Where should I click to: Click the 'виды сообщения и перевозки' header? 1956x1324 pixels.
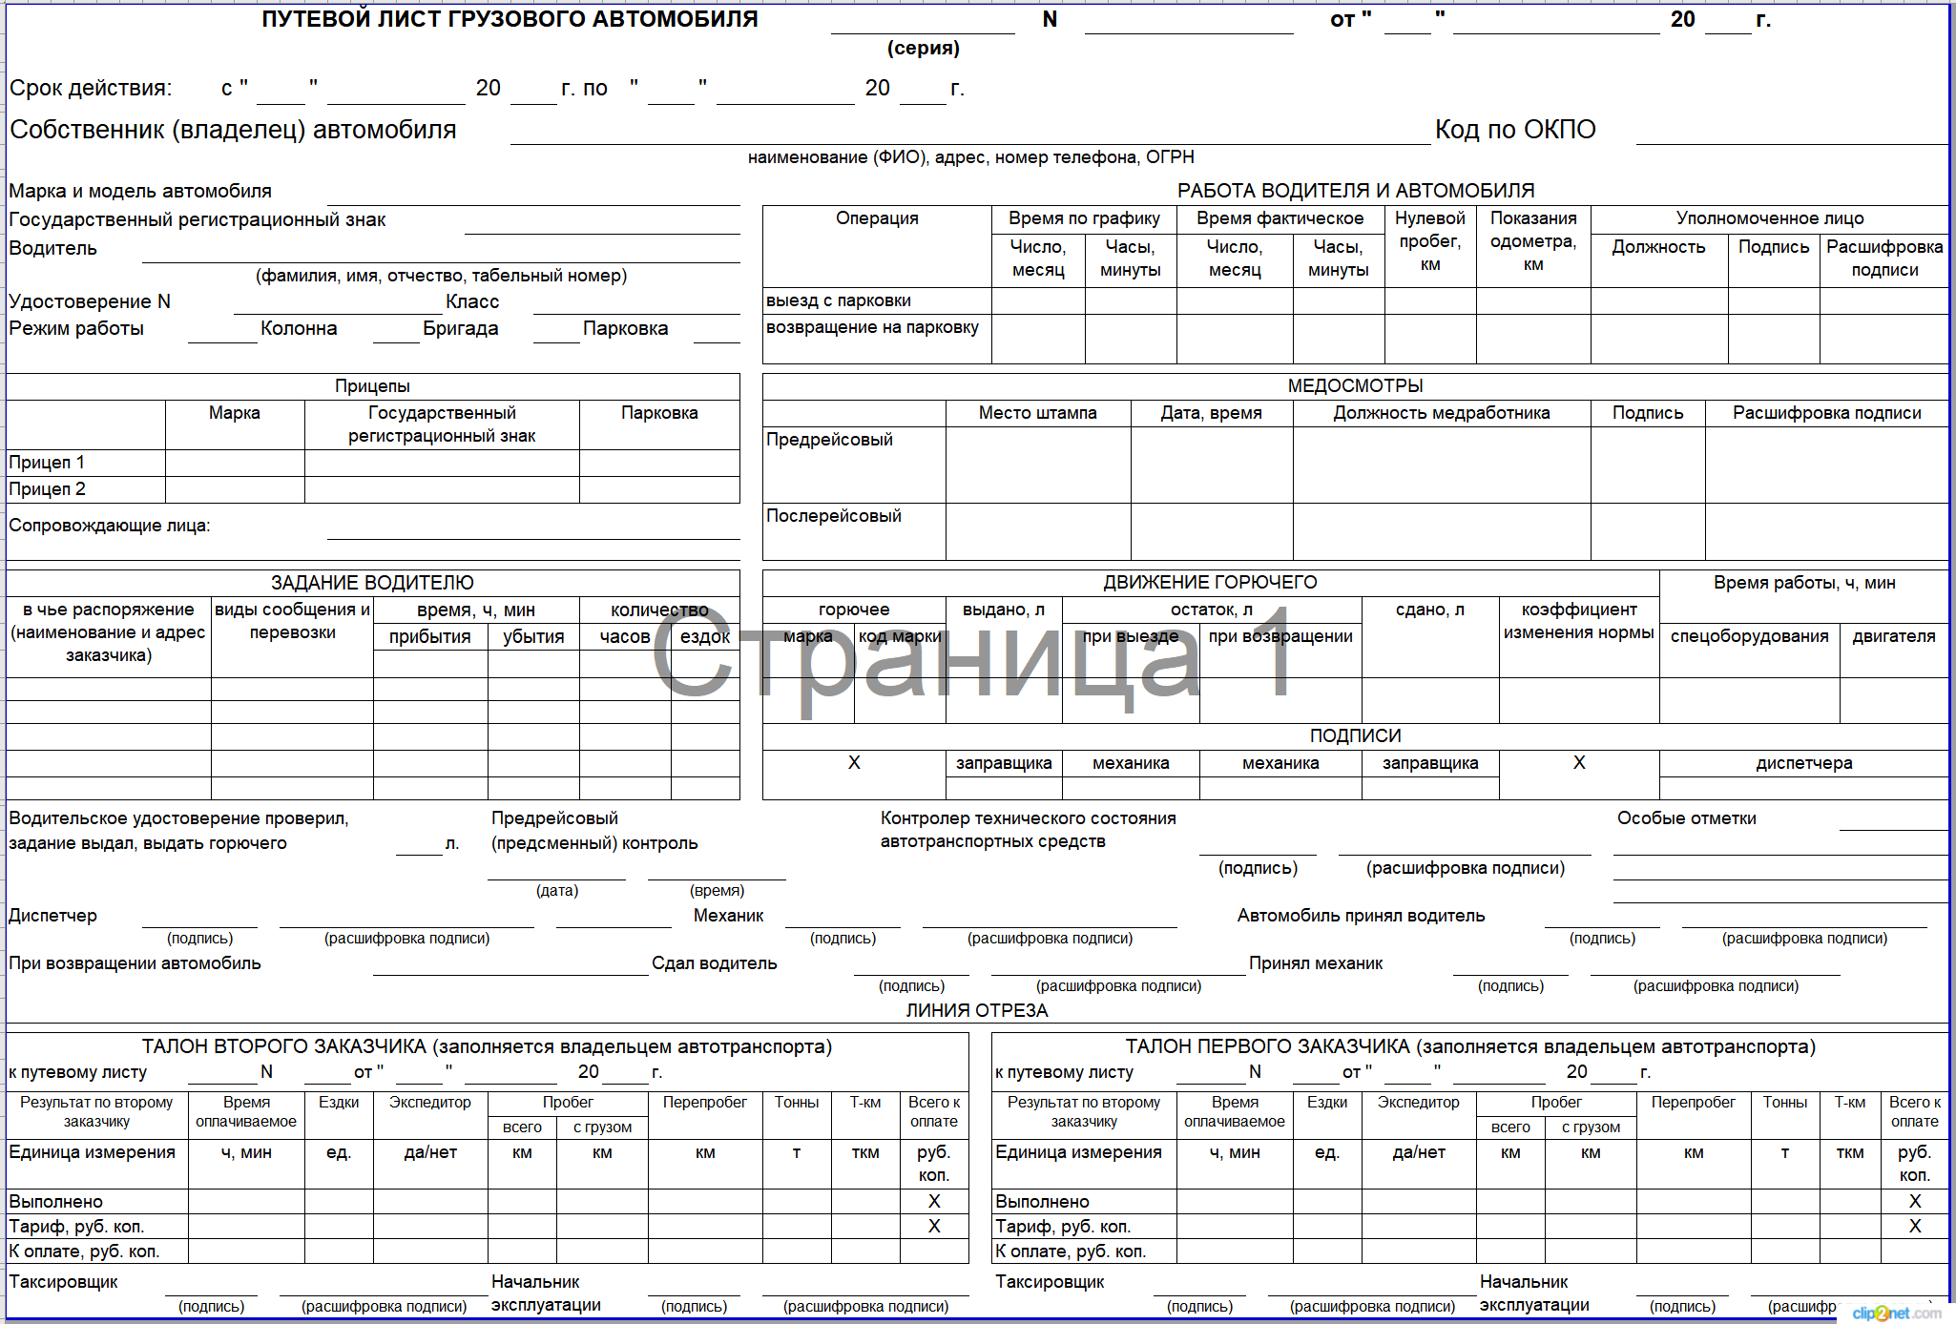point(292,621)
